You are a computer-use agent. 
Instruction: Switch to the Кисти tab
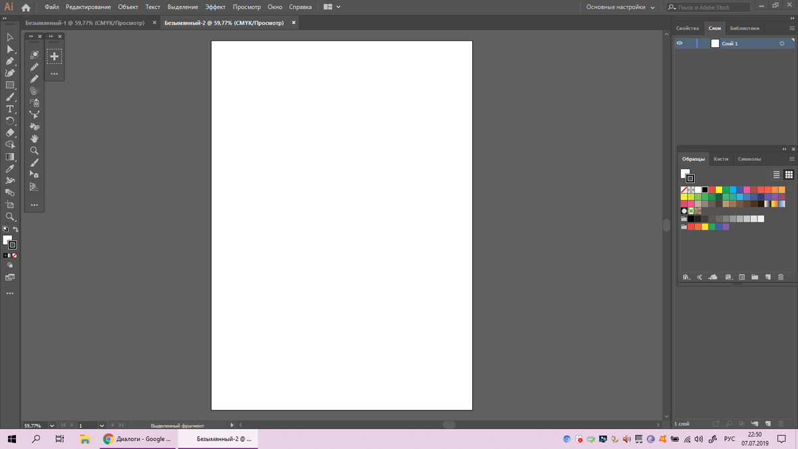click(x=721, y=159)
